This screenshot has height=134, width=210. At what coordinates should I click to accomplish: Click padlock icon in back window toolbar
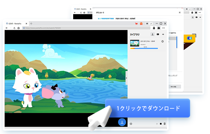pyautogui.click(x=192, y=13)
